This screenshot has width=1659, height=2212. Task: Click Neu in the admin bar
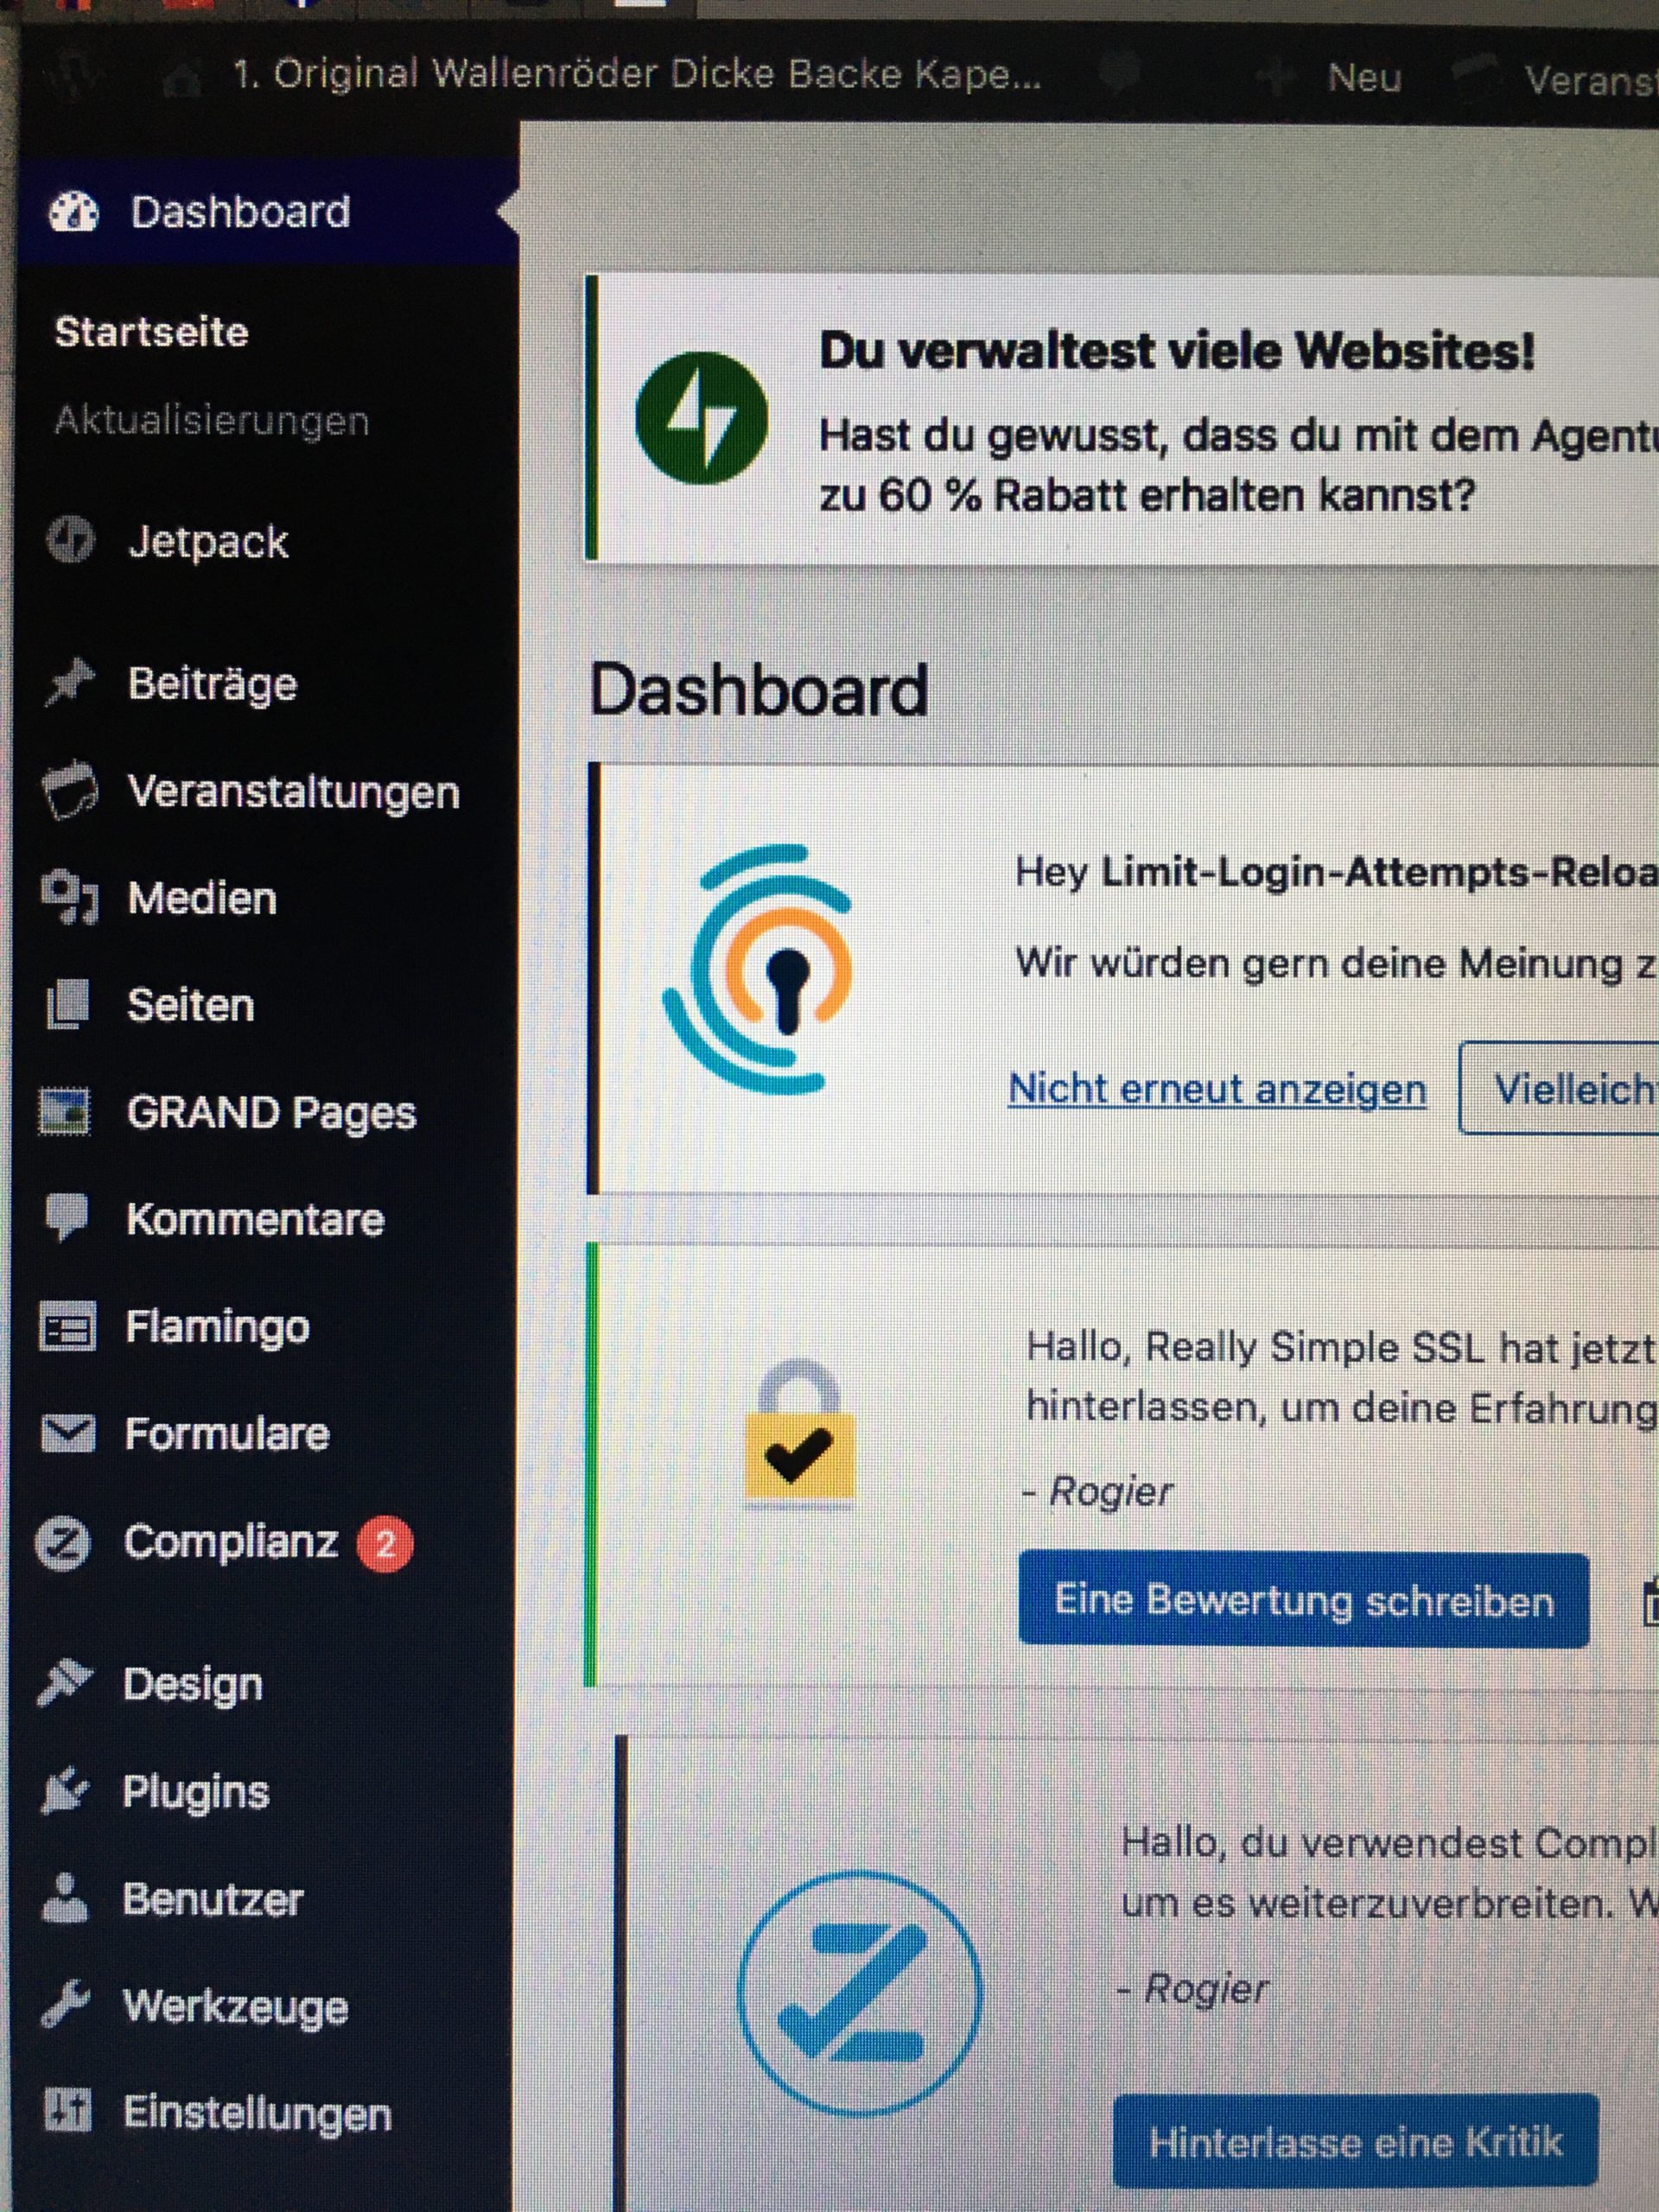tap(1364, 77)
